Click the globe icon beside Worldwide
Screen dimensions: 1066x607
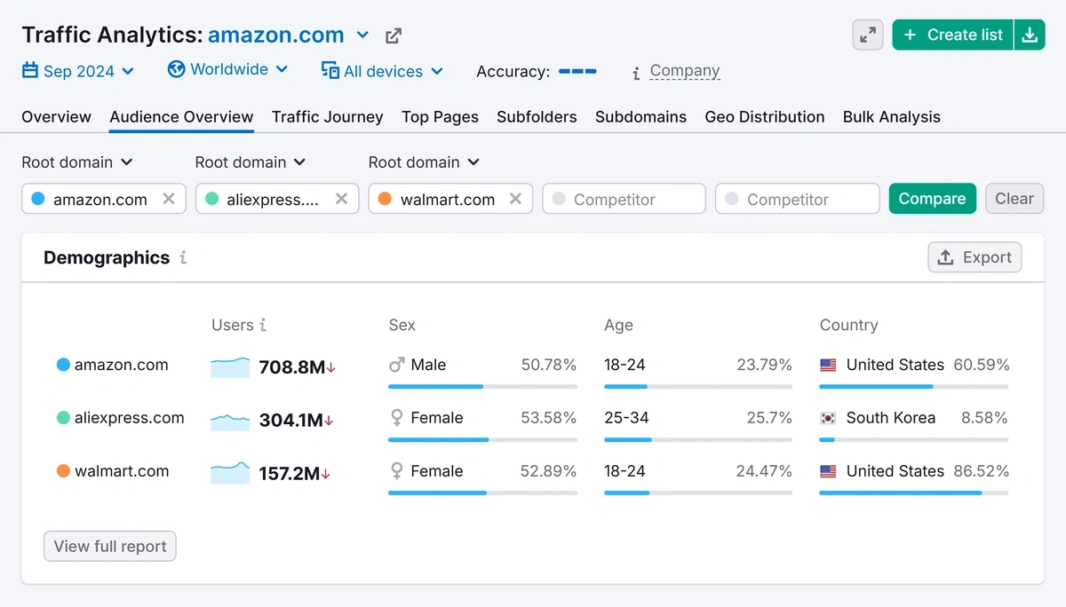click(x=176, y=69)
